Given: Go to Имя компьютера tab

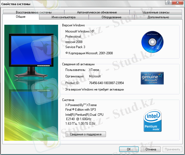Looking at the screenshot, I should pyautogui.click(x=63, y=17).
